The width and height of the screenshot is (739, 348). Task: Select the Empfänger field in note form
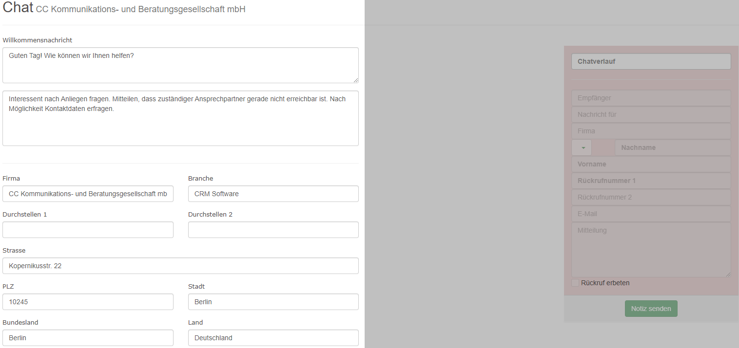651,98
